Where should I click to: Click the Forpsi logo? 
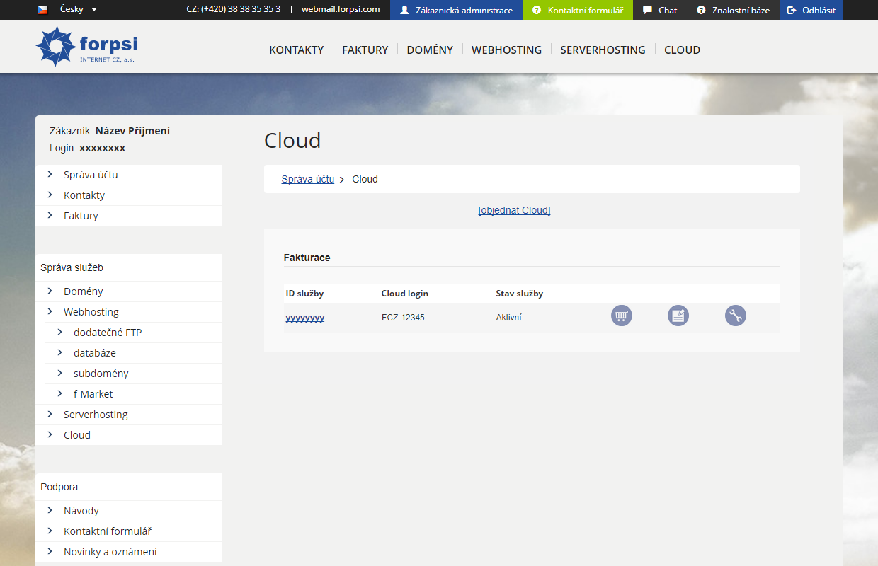pyautogui.click(x=86, y=47)
